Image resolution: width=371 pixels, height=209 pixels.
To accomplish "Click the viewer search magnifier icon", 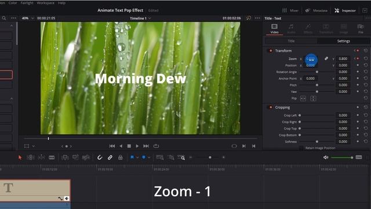I will [x=4, y=18].
